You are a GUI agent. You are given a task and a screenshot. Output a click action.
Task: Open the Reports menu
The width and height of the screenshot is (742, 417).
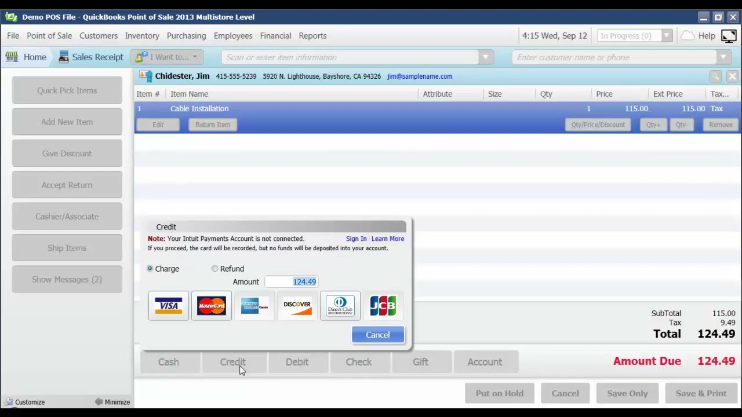click(312, 35)
